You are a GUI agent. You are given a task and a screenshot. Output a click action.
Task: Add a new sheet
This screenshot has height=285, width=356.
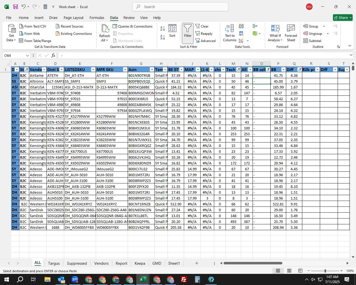point(197,263)
